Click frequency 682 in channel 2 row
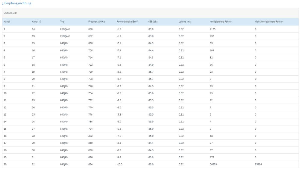The height and width of the screenshot is (172, 300). tap(90, 36)
